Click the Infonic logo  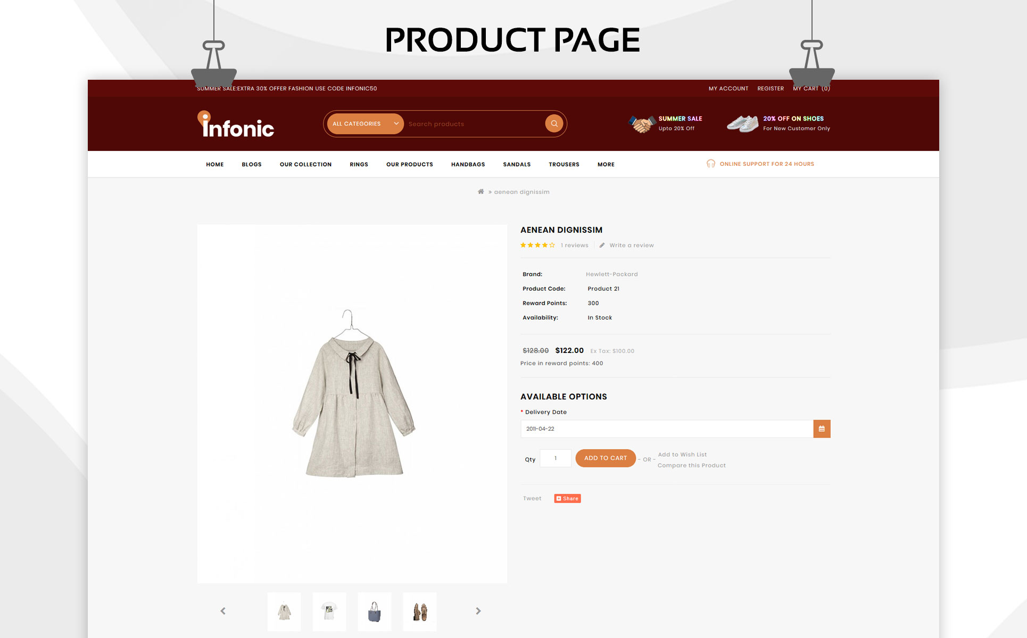[236, 124]
